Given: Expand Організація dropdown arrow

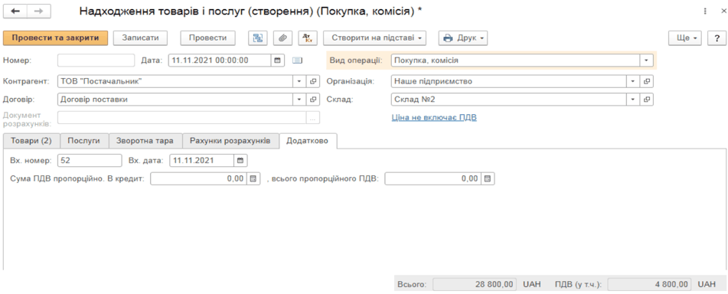Looking at the screenshot, I should (633, 81).
